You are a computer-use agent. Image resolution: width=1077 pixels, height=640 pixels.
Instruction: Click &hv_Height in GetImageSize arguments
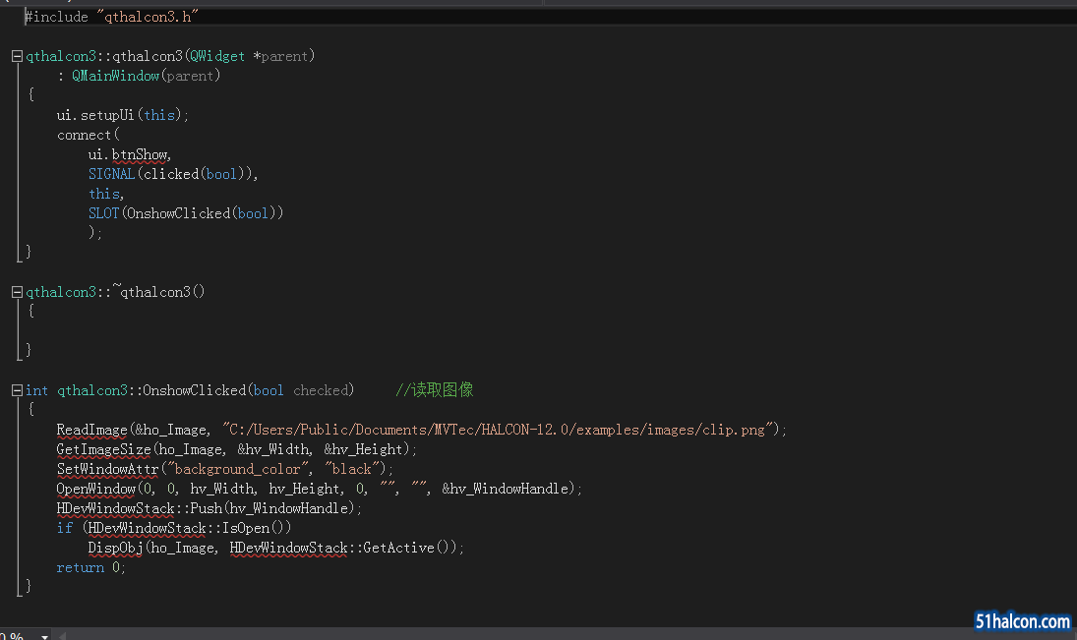click(363, 450)
